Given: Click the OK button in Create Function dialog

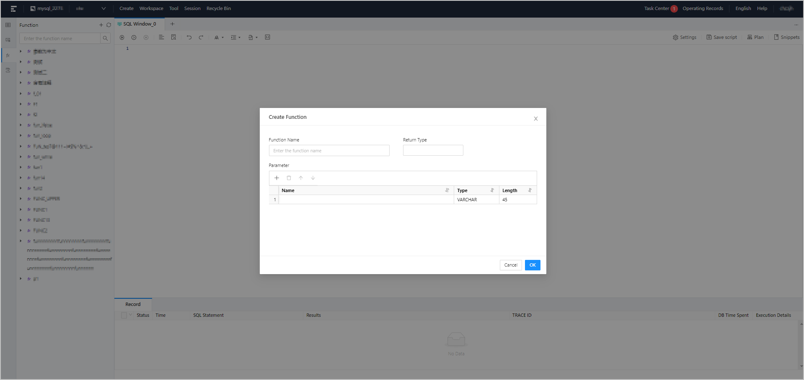Looking at the screenshot, I should [x=532, y=265].
